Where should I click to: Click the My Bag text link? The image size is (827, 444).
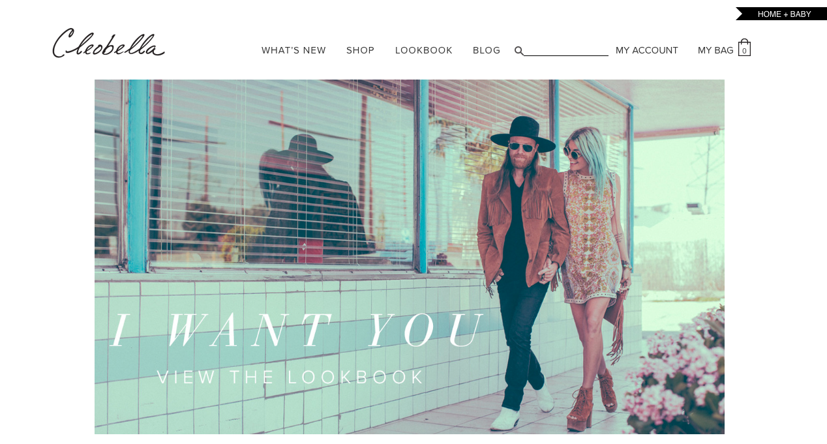pos(715,50)
